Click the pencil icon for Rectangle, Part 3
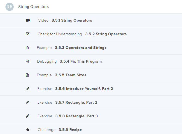 click(28, 116)
